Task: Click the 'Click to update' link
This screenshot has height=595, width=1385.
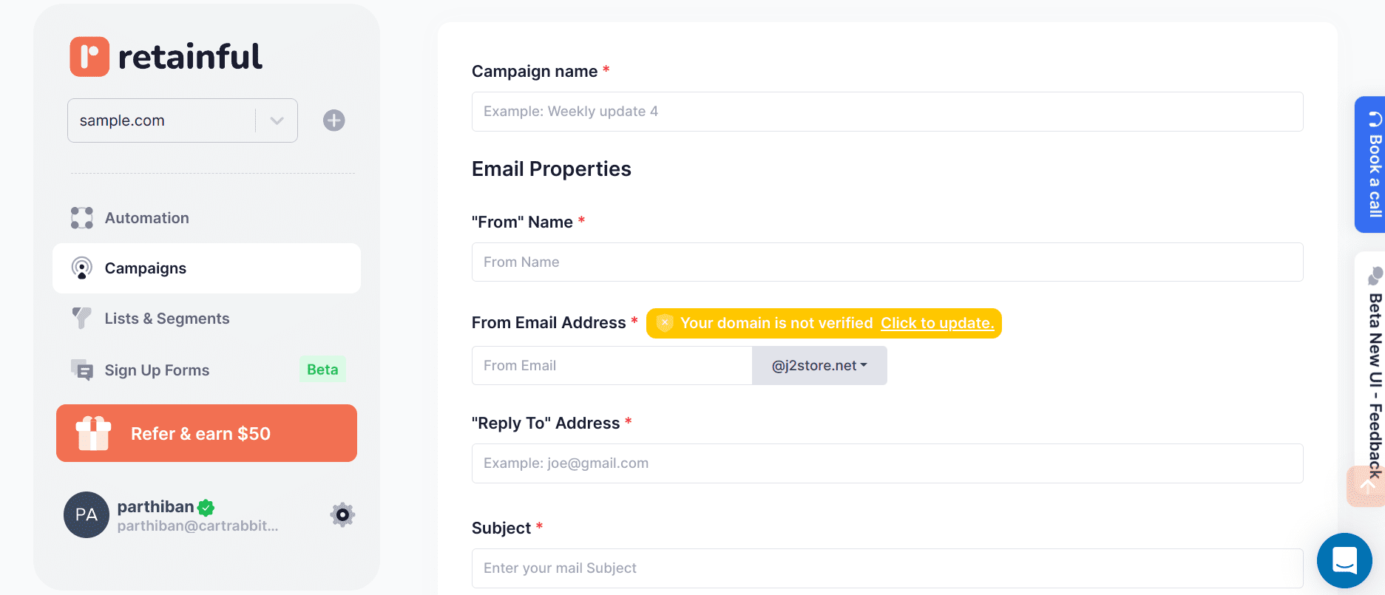Action: [937, 323]
